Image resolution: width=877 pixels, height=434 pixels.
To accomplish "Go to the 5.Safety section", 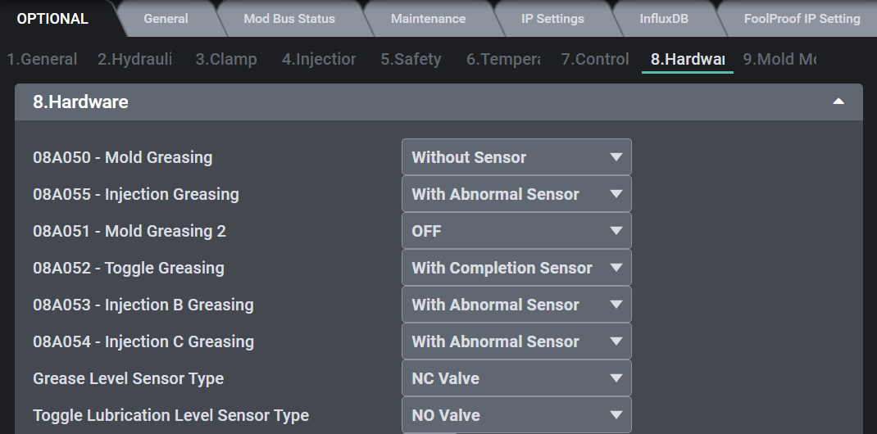I will click(x=411, y=59).
